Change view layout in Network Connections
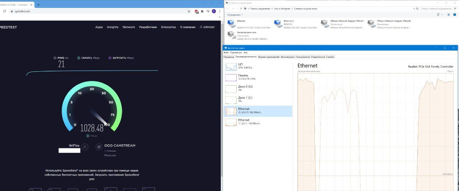 click(439, 15)
